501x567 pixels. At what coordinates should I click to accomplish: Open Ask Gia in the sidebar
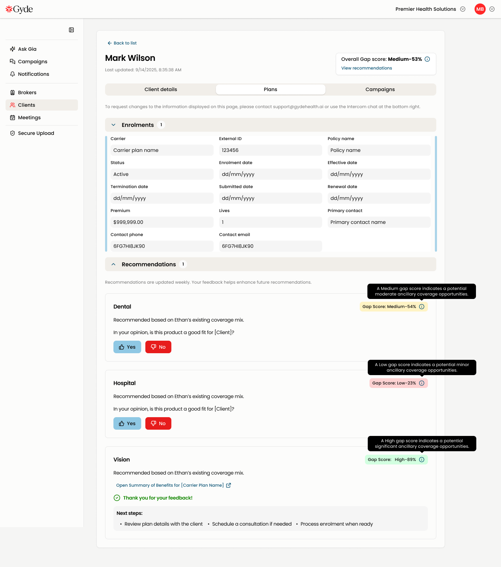click(x=42, y=49)
